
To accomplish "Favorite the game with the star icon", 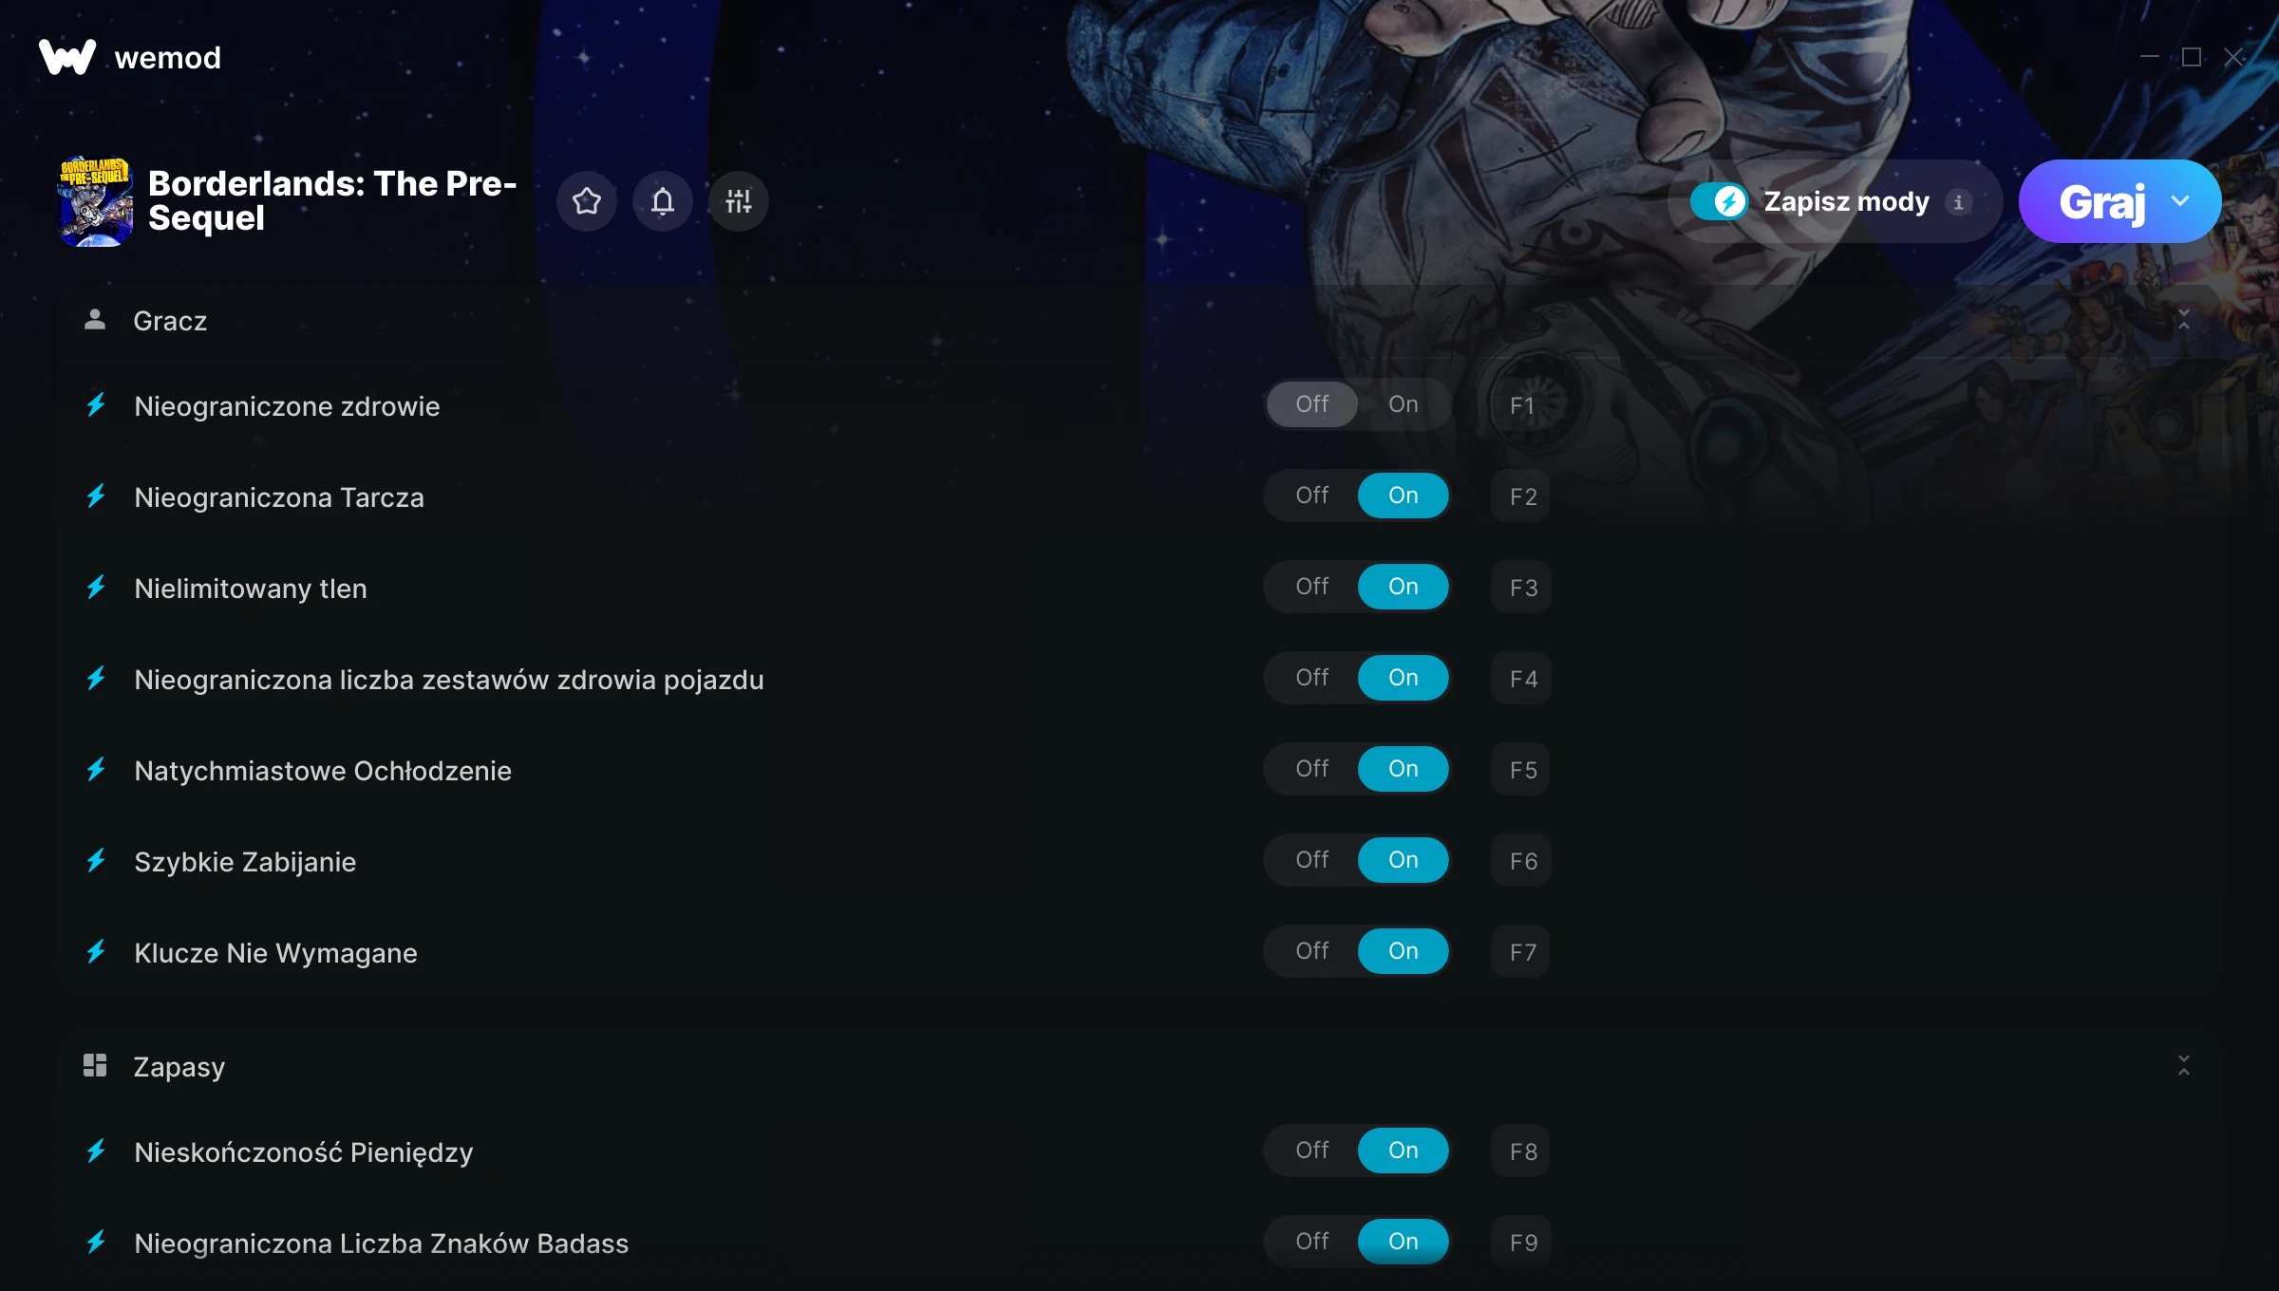I will [587, 201].
